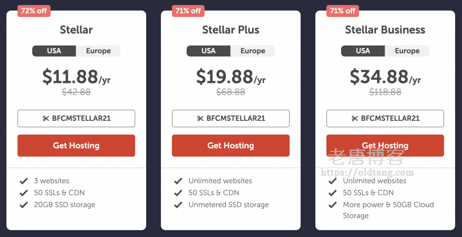Screen dimensions: 462x237
Task: Select USA for Stellar Business plan
Action: click(363, 51)
